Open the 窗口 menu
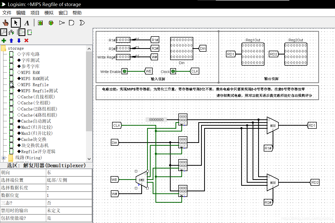This screenshot has width=335, height=223. [x=63, y=13]
